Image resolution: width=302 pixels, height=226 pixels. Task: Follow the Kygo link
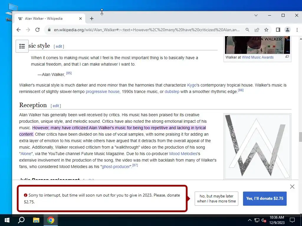point(192,85)
